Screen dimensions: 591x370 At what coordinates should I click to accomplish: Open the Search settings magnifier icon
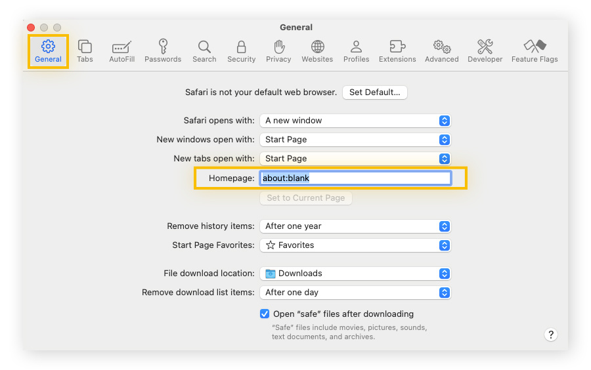click(204, 51)
